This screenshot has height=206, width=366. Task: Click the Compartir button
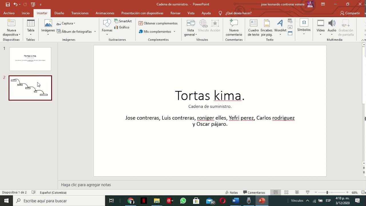coord(350,13)
